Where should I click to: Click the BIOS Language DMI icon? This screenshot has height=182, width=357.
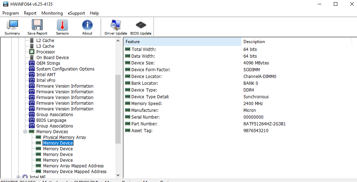tap(32, 120)
